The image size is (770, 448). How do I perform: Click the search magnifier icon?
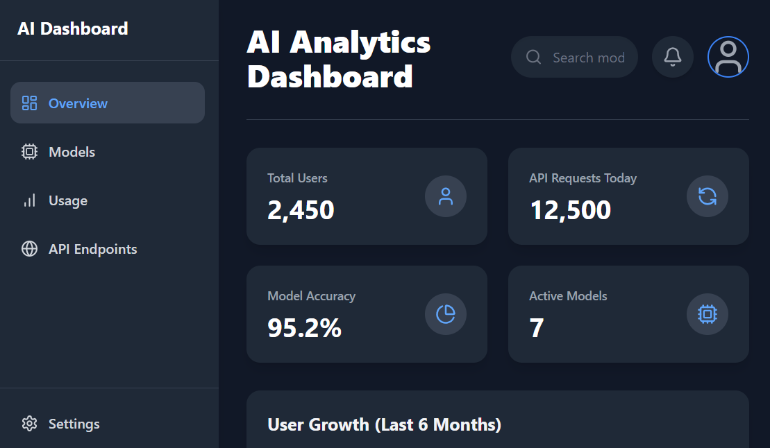[533, 57]
